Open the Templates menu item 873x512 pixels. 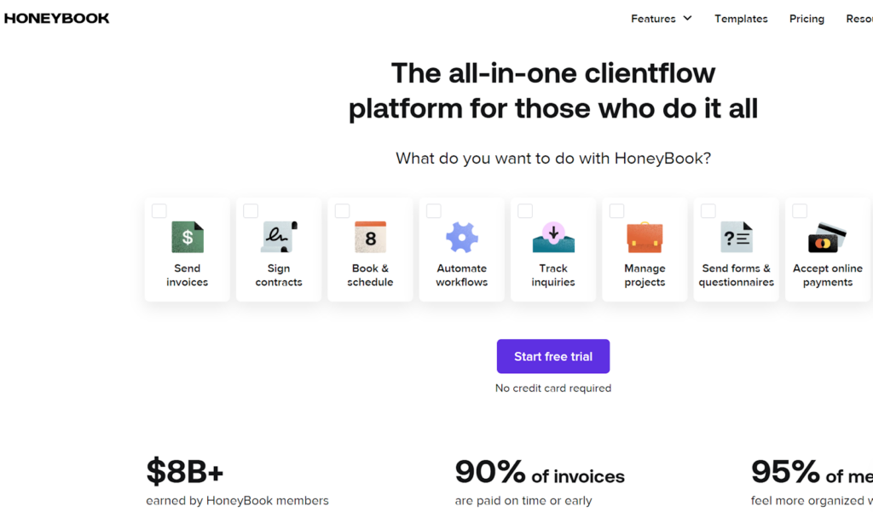click(x=741, y=19)
